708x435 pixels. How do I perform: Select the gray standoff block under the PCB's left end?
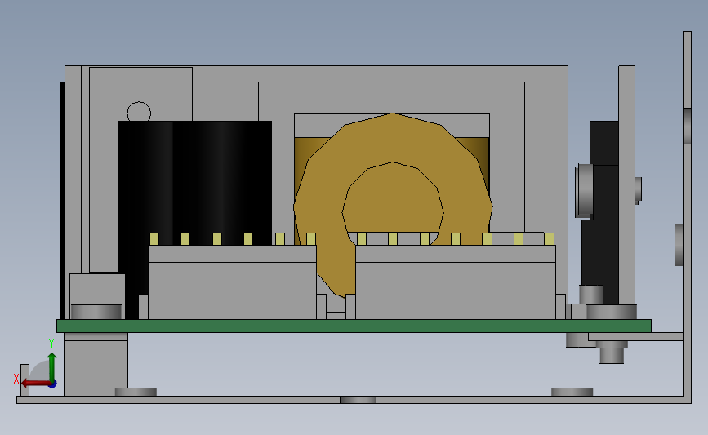96,364
